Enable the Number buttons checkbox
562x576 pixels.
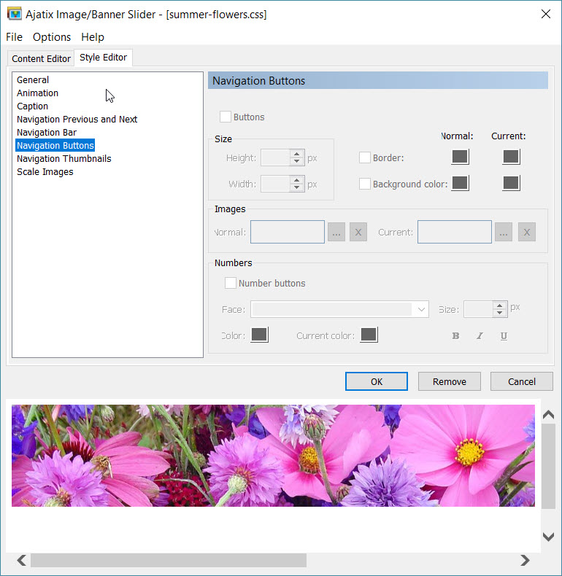pyautogui.click(x=231, y=283)
